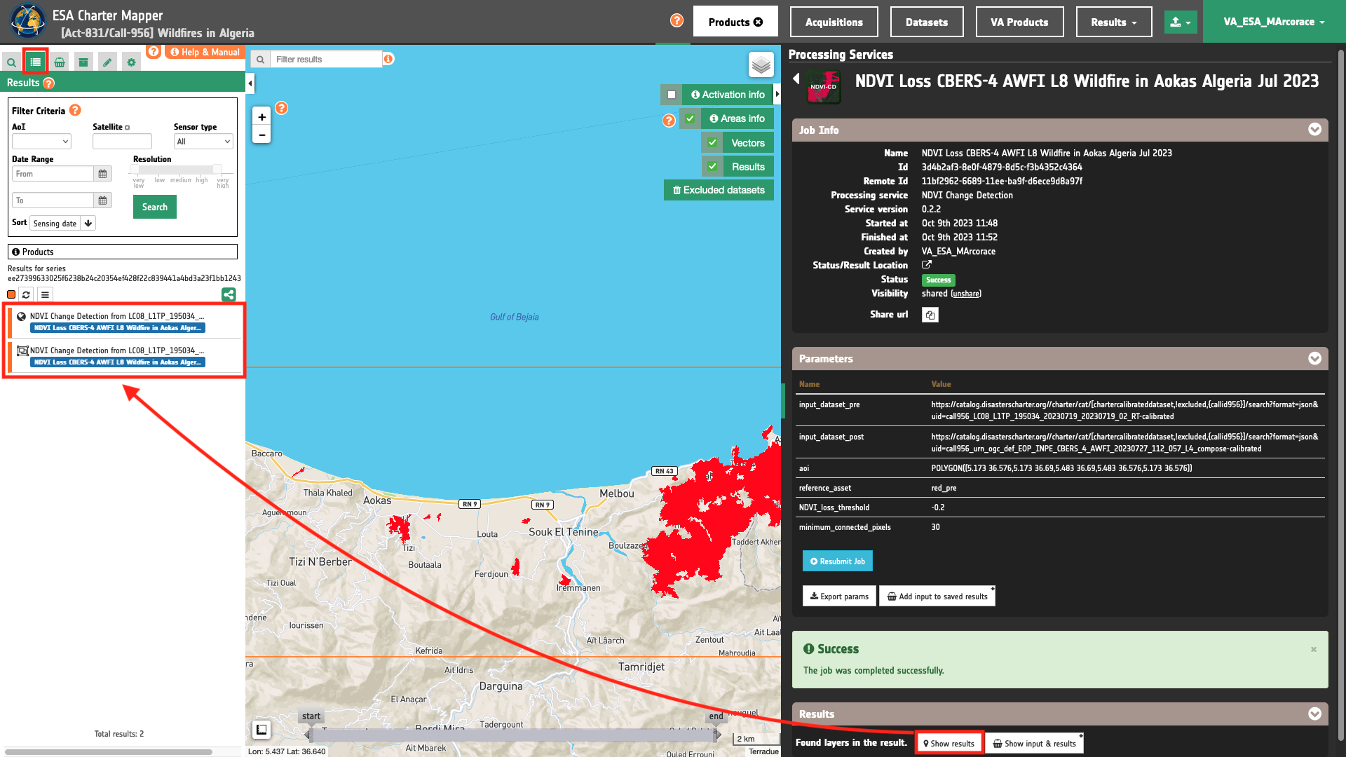Collapse the Results section in job panel
Viewport: 1346px width, 757px height.
[1314, 714]
